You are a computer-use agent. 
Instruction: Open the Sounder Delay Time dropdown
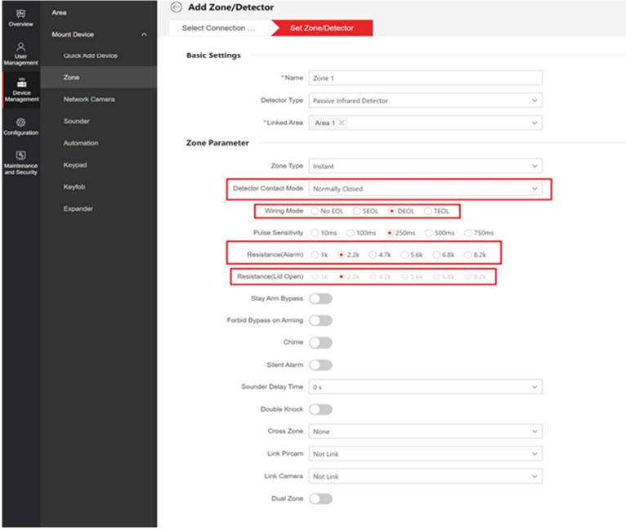425,387
